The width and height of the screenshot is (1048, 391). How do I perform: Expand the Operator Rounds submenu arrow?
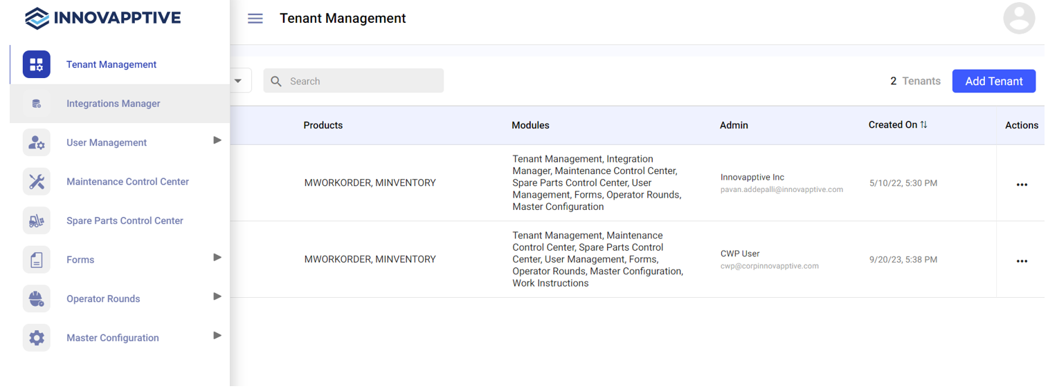pos(217,296)
